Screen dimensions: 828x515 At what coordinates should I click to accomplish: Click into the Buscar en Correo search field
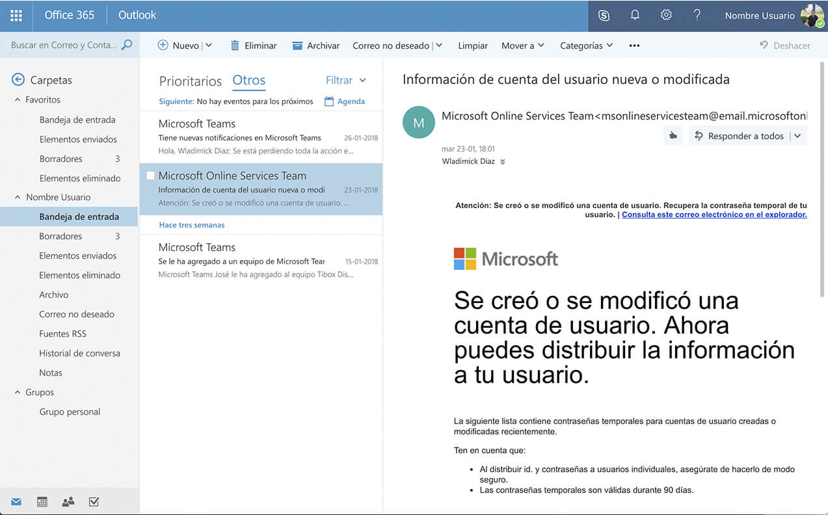click(x=64, y=46)
